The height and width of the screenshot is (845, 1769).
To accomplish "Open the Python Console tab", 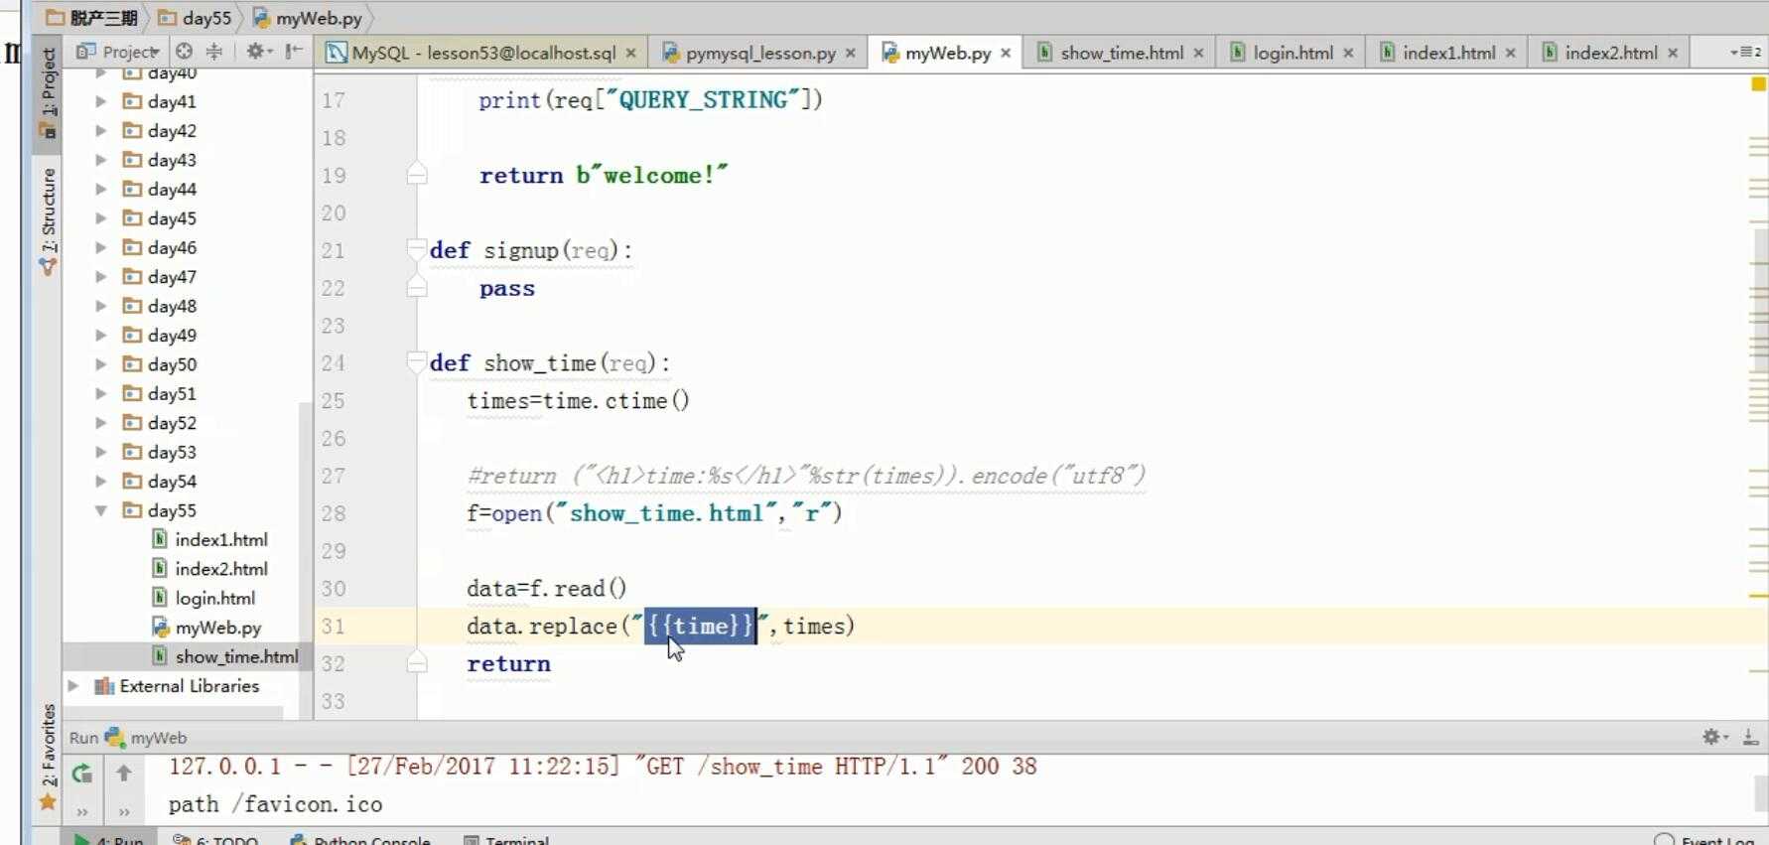I will 360,840.
